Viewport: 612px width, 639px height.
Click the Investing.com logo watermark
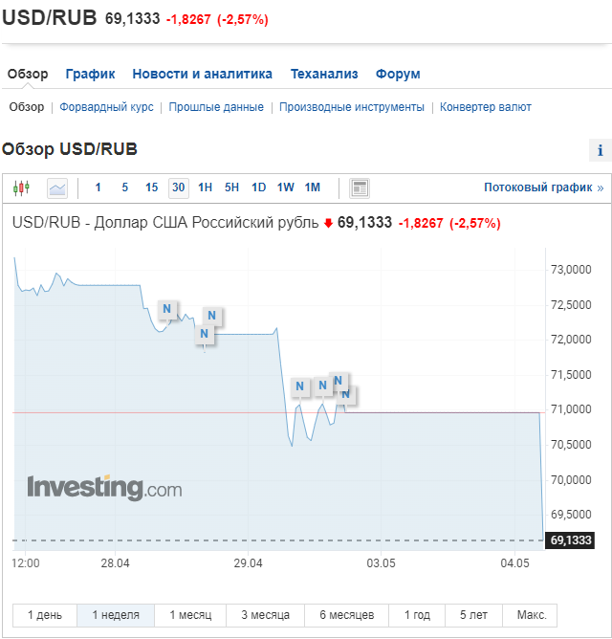tap(104, 488)
